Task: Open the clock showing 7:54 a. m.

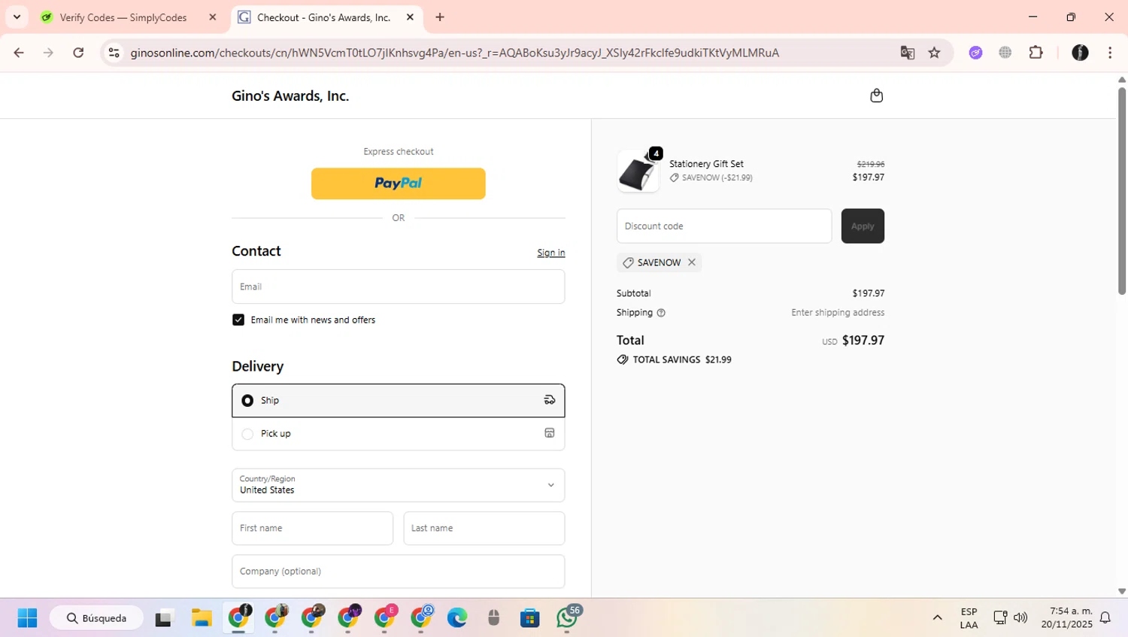Action: click(1066, 618)
